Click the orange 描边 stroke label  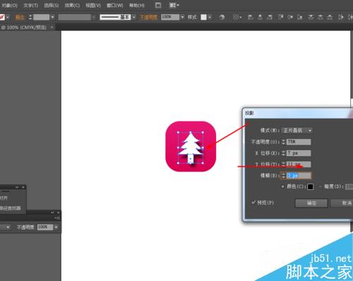[20, 17]
